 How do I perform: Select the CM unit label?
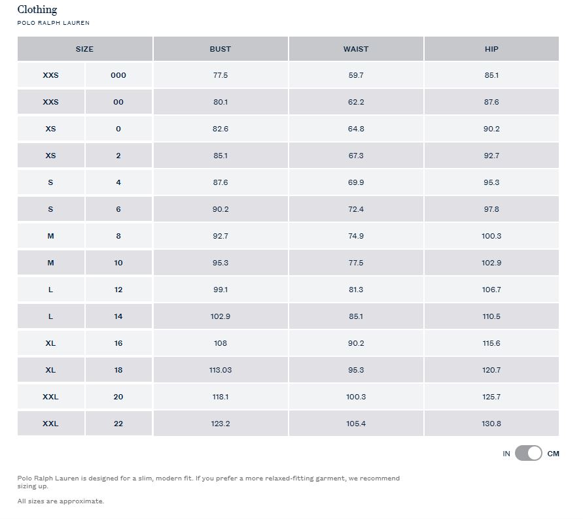pyautogui.click(x=553, y=454)
